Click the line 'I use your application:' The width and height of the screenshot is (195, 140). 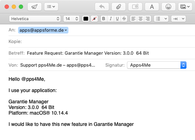point(33,91)
